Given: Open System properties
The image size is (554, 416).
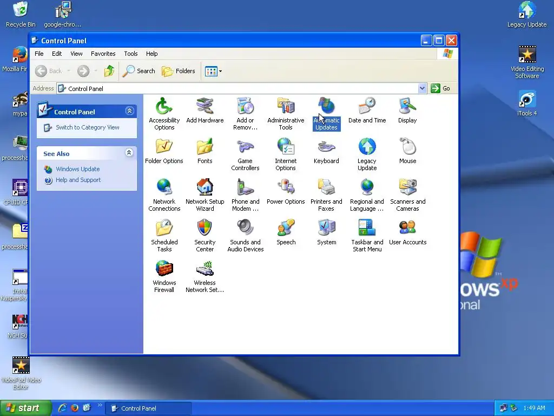Looking at the screenshot, I should coord(326,232).
